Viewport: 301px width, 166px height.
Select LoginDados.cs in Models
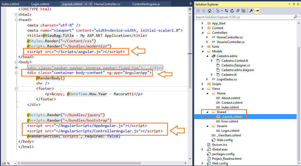click(x=227, y=79)
